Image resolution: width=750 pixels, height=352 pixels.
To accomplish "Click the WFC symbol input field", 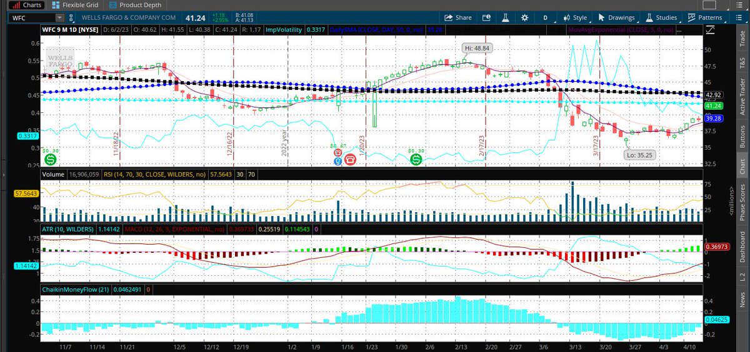I will (31, 18).
